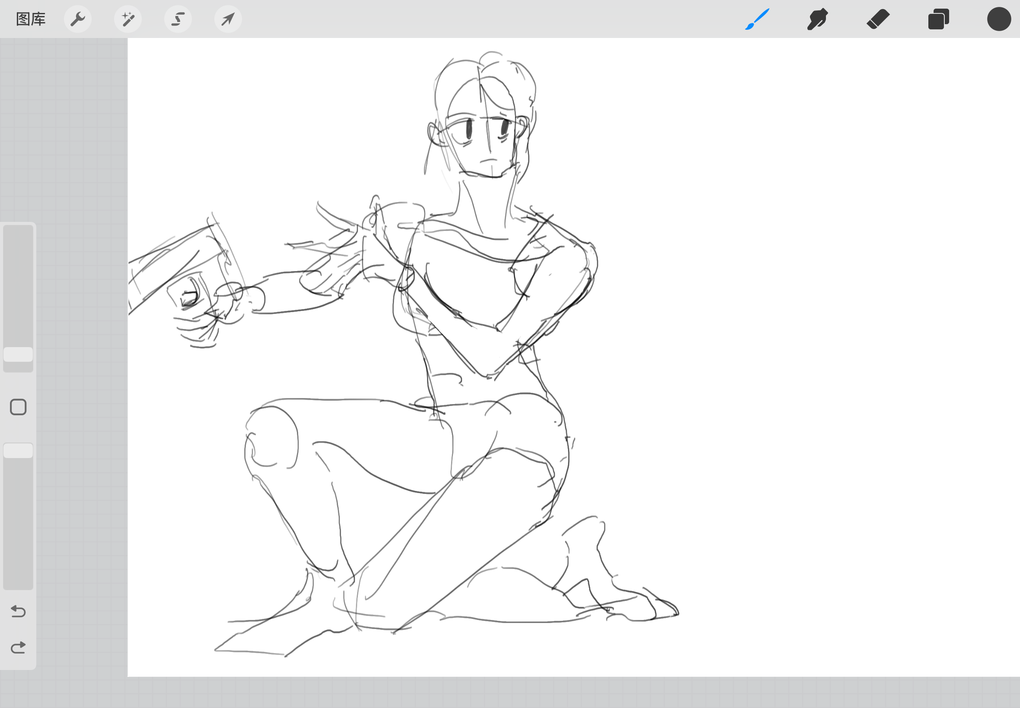Tap the square Modify button in sidebar
The height and width of the screenshot is (708, 1020).
click(18, 407)
